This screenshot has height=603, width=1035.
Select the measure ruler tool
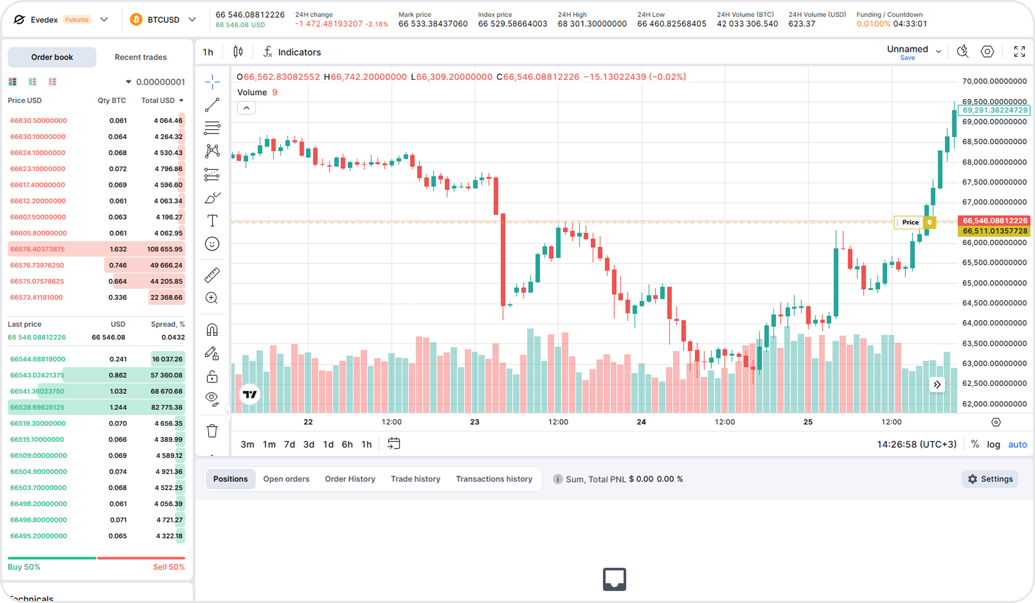[x=212, y=275]
